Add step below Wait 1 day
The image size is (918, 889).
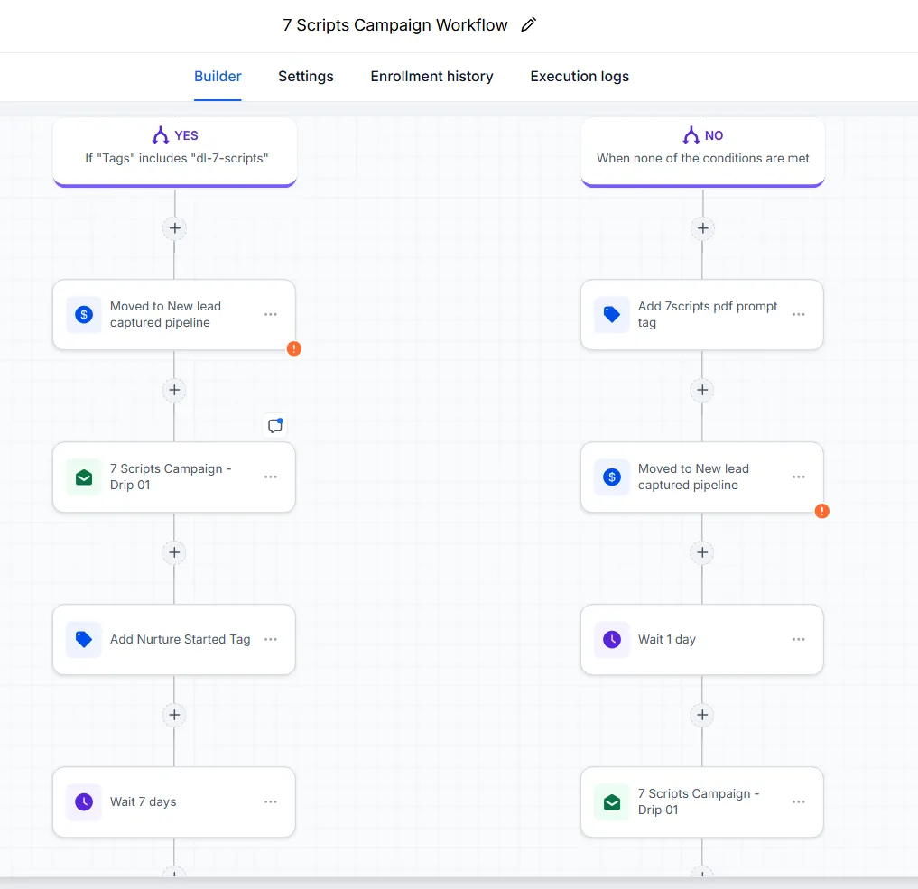pos(702,715)
